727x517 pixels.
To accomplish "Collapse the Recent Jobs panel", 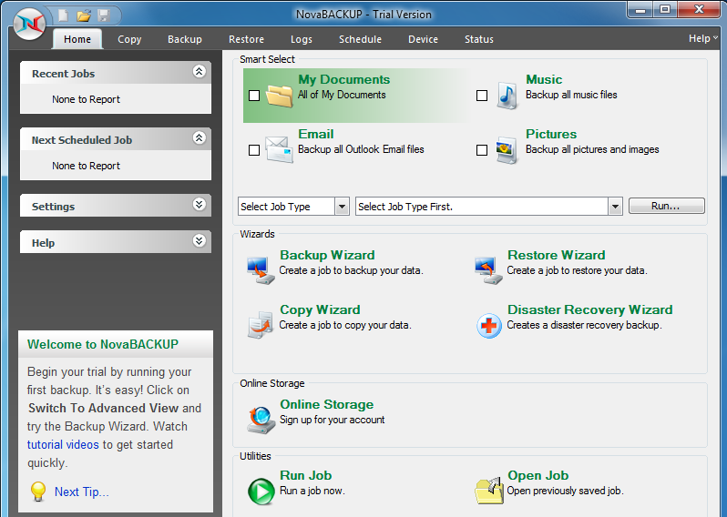I will coord(200,71).
